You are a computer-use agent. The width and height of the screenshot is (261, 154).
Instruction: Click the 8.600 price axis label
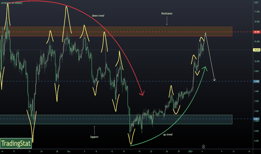pos(257,131)
